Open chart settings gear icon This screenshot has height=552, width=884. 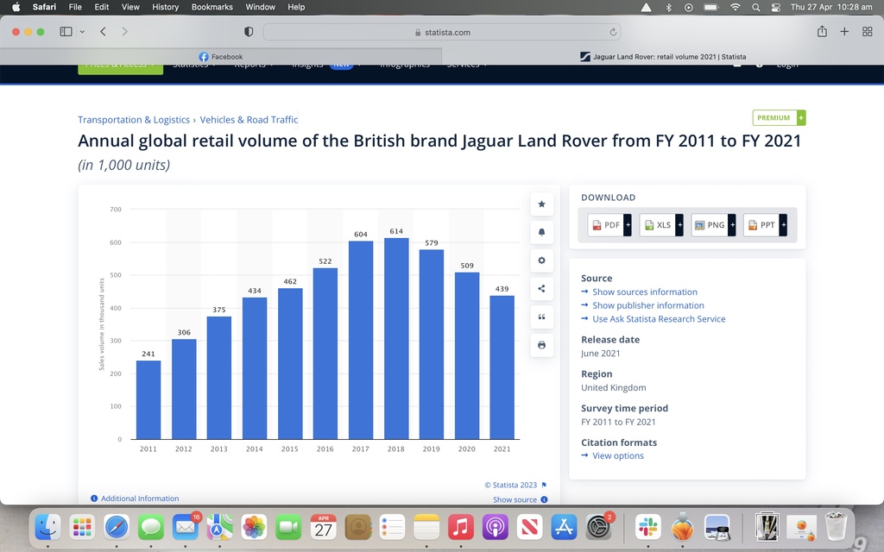tap(541, 260)
